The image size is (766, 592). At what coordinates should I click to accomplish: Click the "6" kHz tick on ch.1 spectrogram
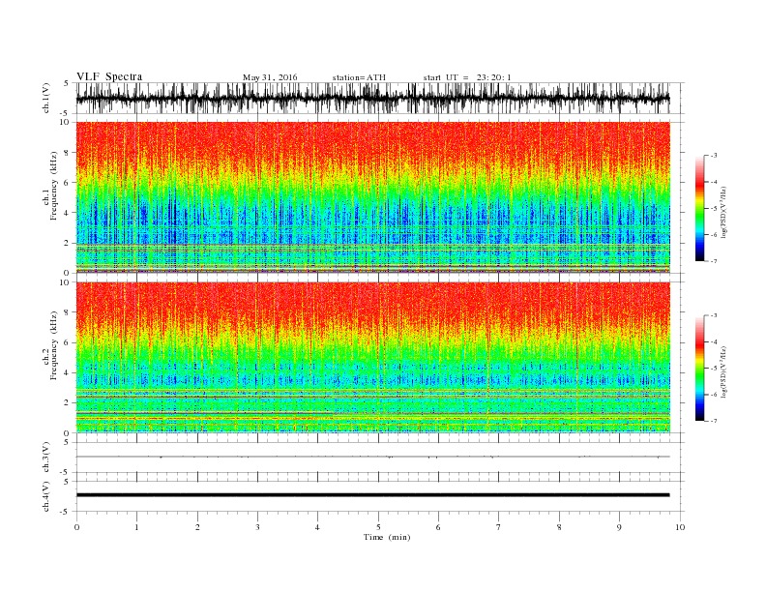(x=68, y=183)
